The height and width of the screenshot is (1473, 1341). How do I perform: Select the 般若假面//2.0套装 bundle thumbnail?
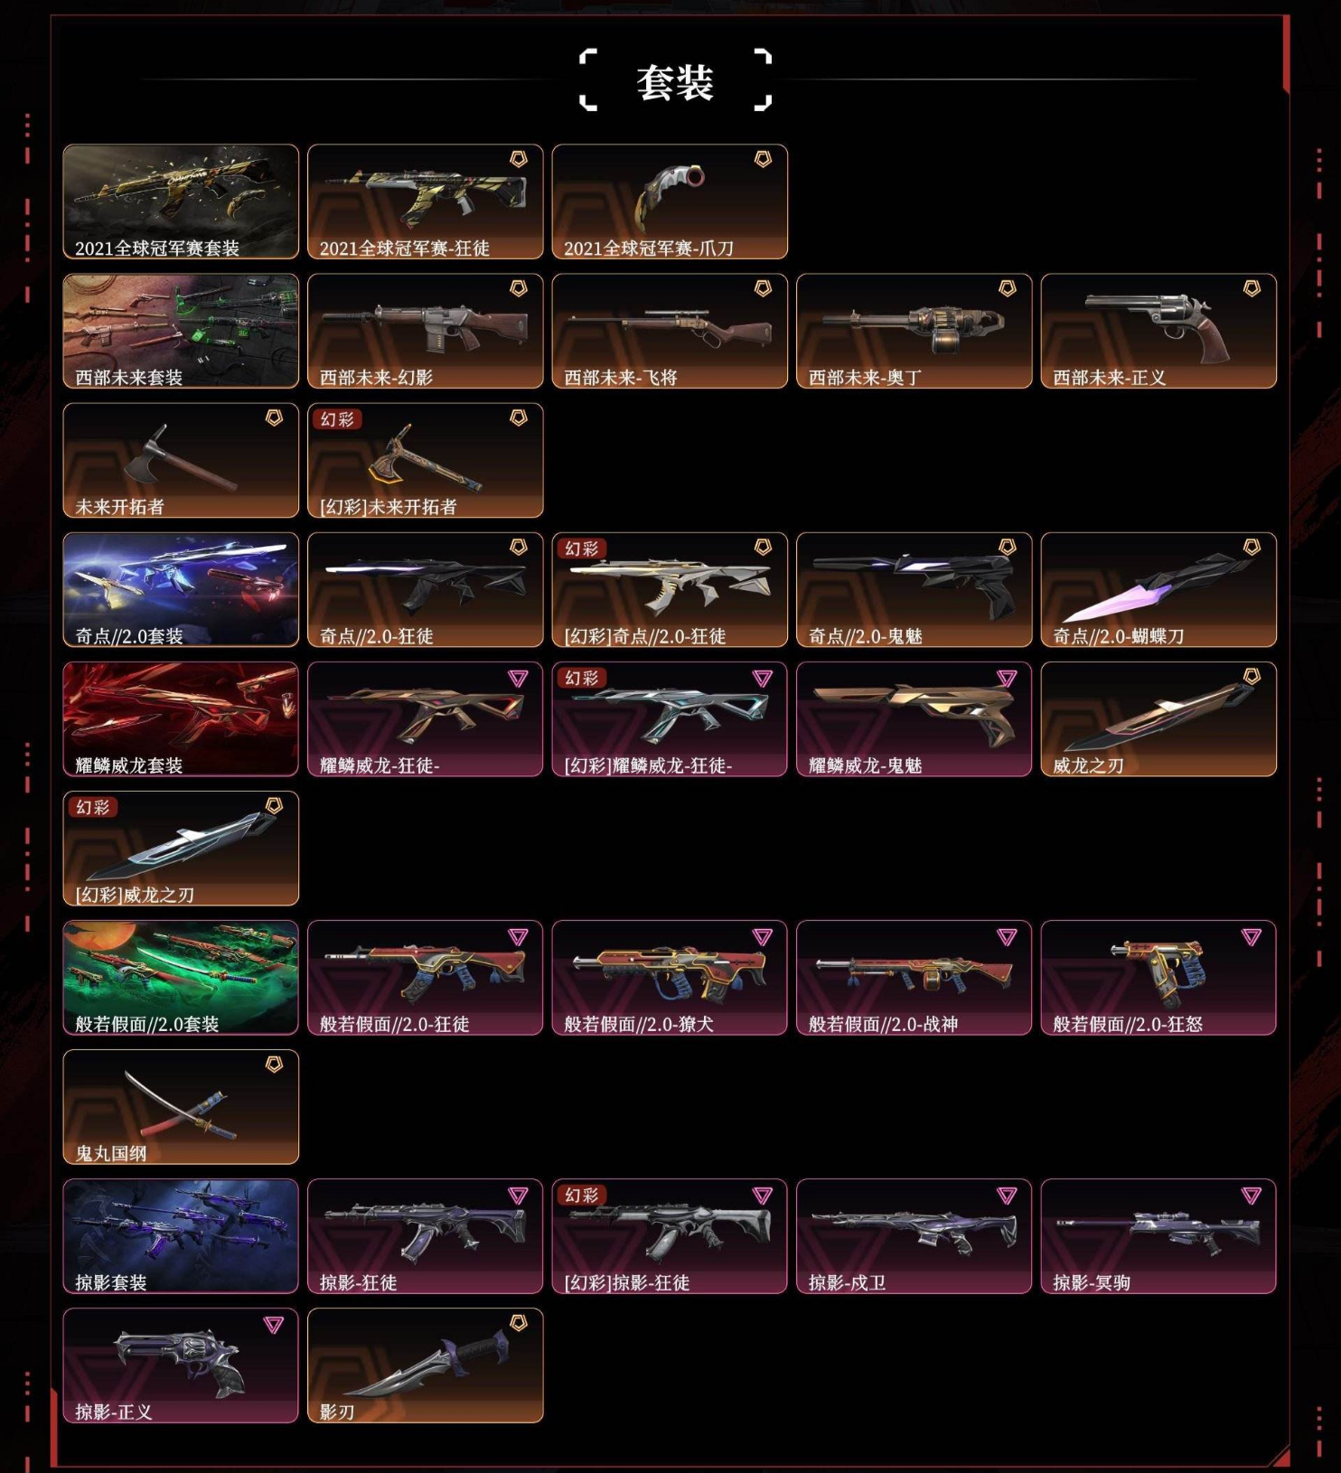[x=181, y=977]
